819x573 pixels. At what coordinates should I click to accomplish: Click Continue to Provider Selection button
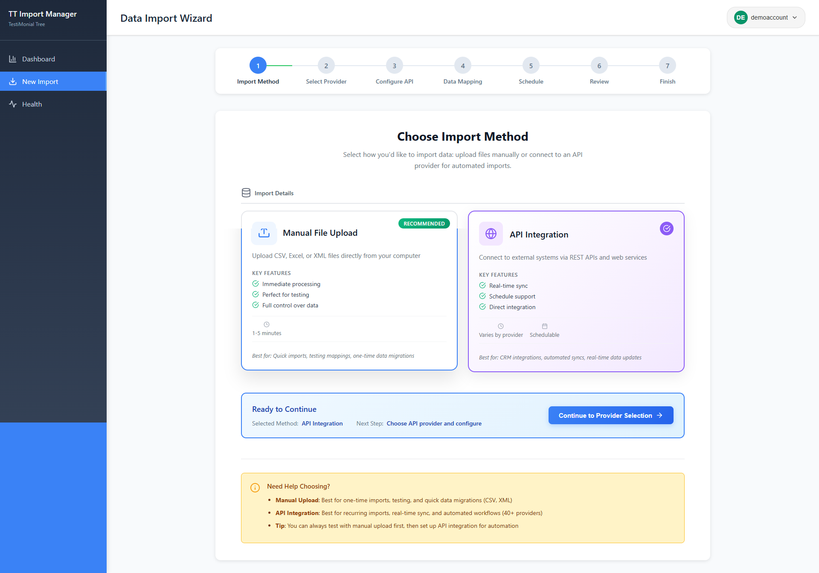[610, 415]
